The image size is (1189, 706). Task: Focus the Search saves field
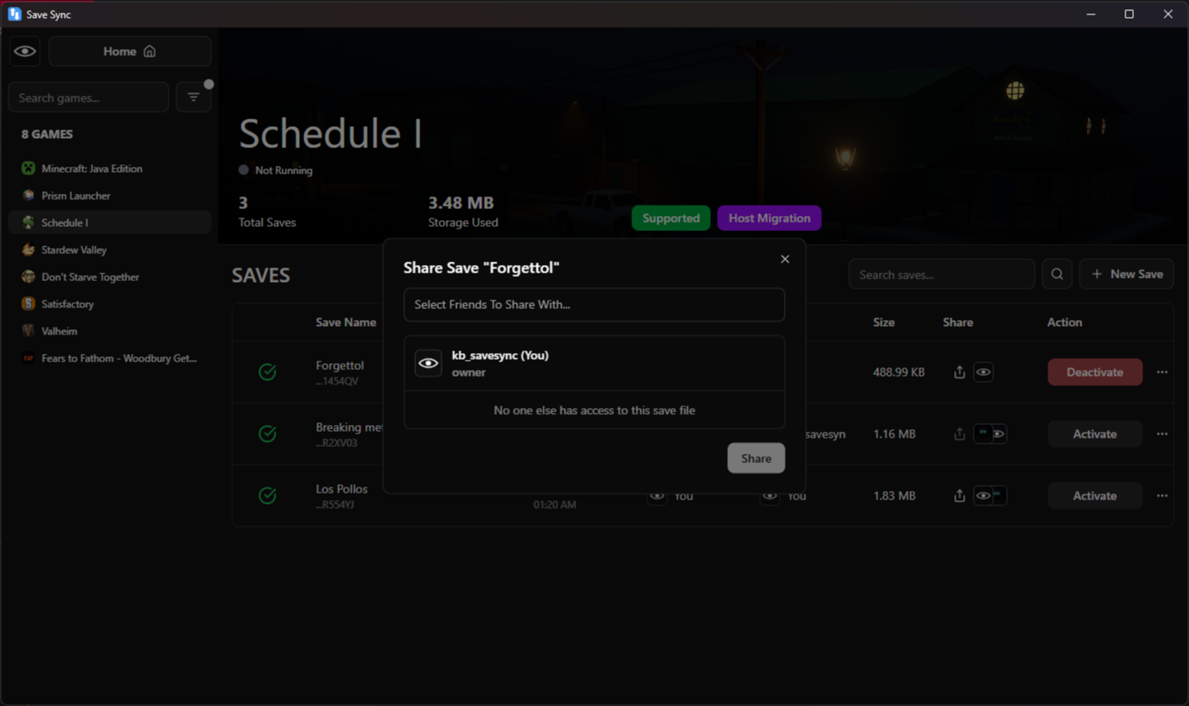click(x=942, y=274)
